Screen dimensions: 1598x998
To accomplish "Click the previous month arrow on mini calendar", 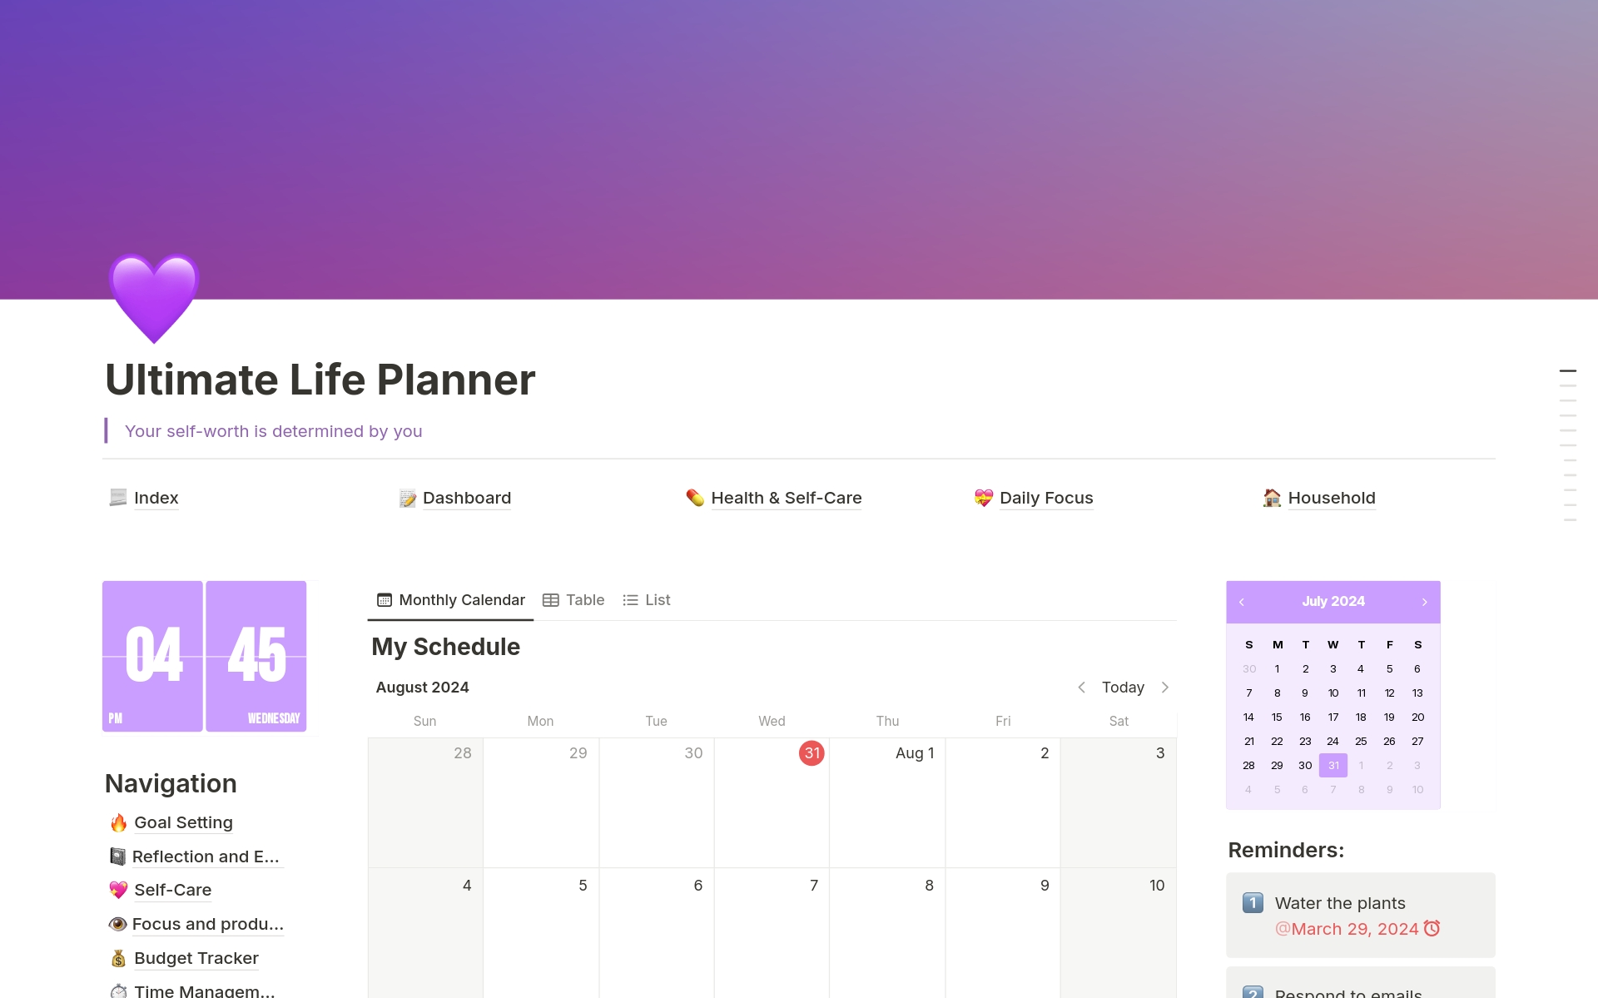I will coord(1242,601).
